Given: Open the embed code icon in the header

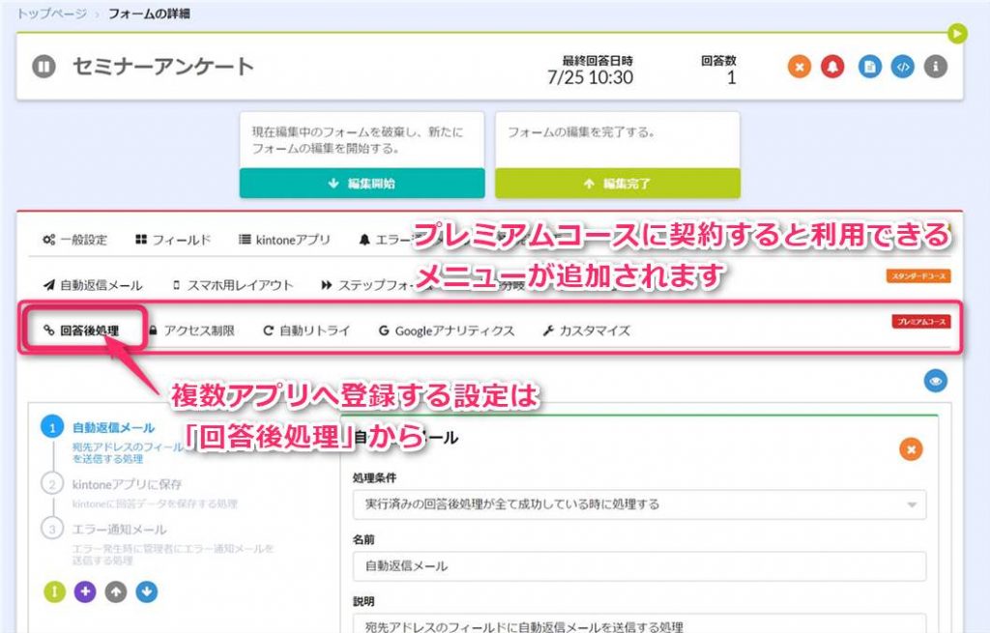Looking at the screenshot, I should tap(902, 68).
